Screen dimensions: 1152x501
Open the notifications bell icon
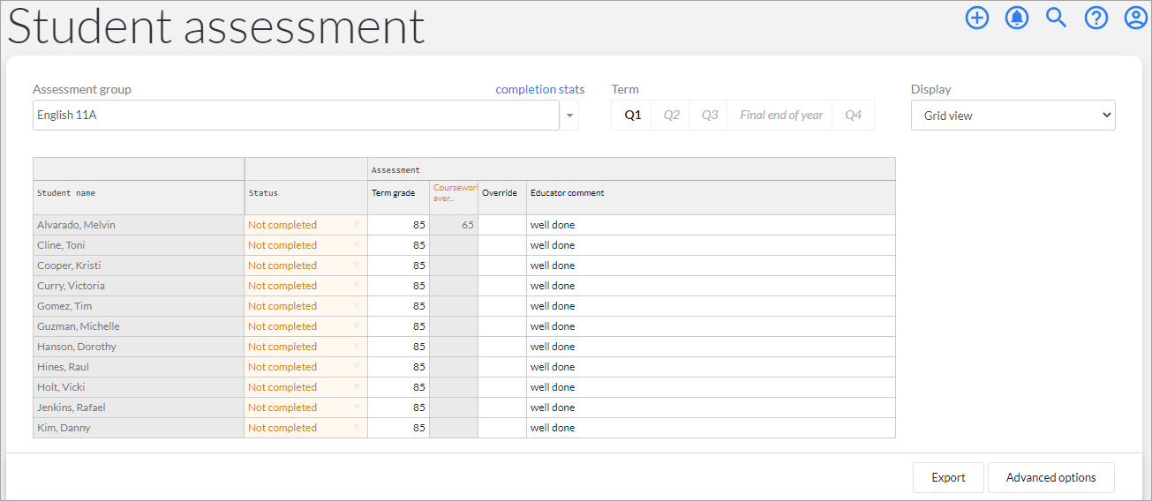[1017, 18]
